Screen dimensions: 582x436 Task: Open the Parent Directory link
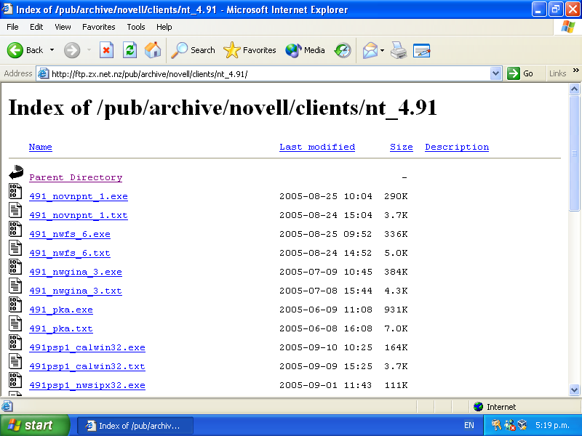[x=76, y=177]
